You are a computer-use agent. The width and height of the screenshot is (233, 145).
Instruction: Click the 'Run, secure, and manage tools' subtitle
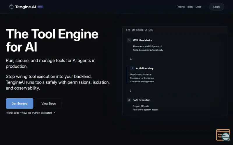click(50, 63)
